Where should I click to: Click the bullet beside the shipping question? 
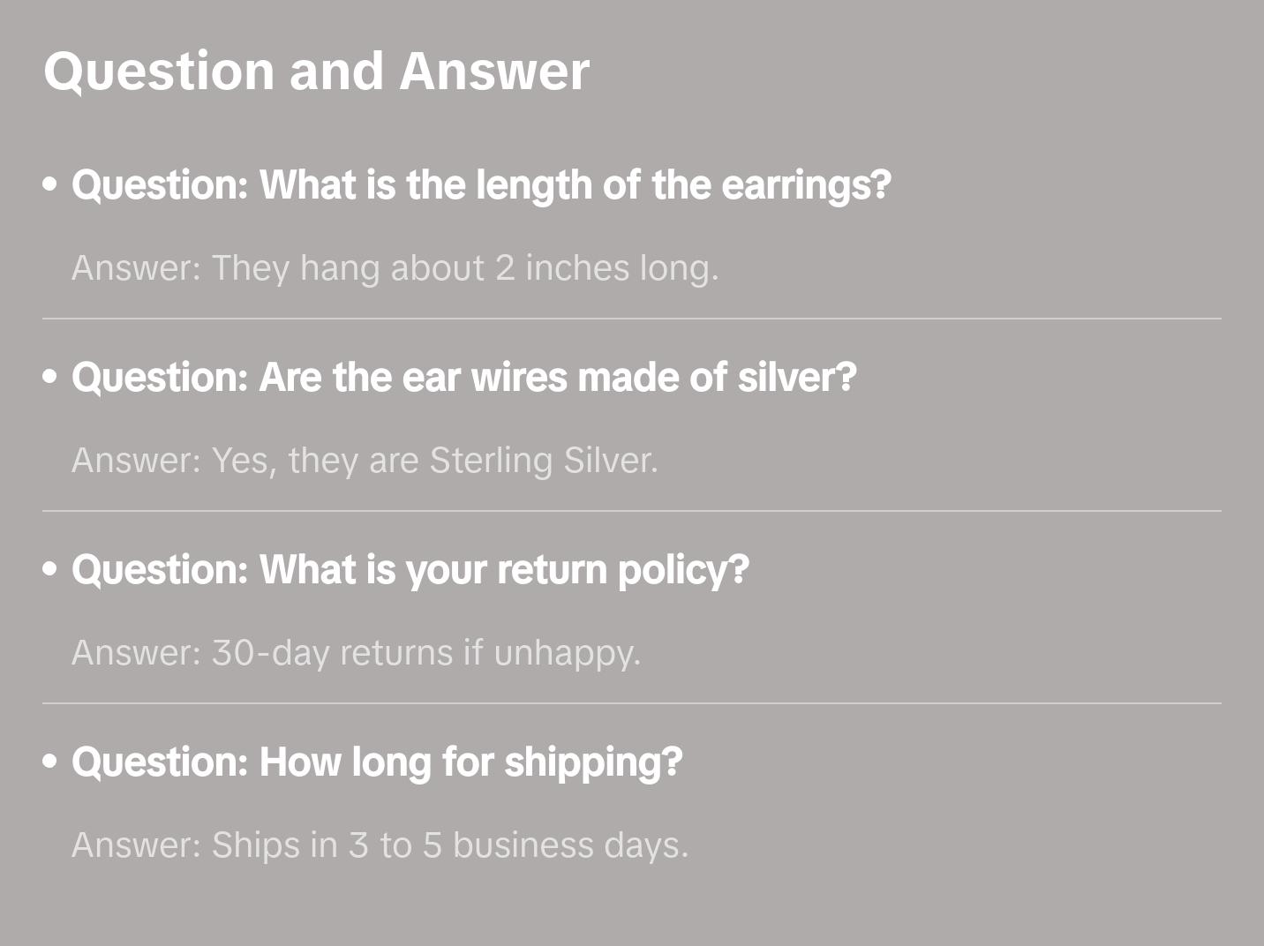(50, 762)
